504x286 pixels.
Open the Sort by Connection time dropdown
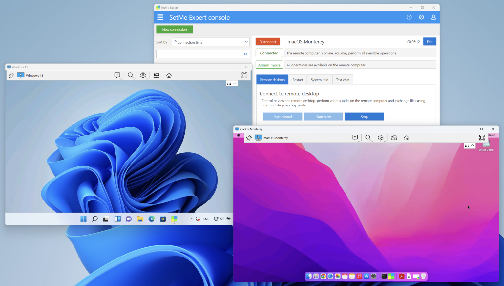[x=211, y=42]
